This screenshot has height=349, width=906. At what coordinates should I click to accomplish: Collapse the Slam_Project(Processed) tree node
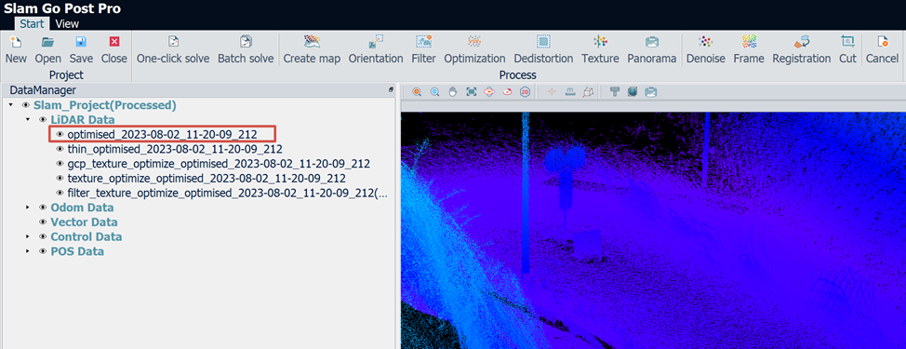click(10, 105)
